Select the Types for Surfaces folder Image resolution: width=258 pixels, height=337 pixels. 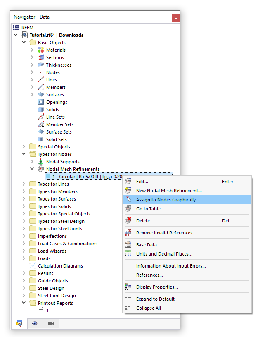point(57,199)
